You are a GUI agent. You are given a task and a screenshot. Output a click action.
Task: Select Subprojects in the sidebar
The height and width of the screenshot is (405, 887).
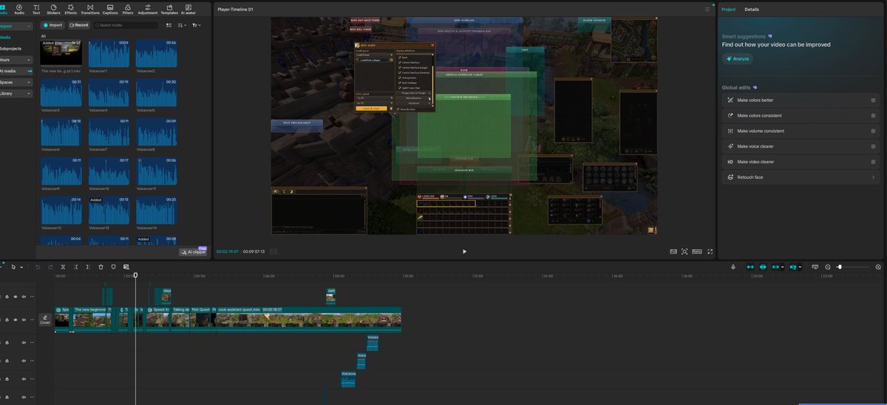(10, 48)
